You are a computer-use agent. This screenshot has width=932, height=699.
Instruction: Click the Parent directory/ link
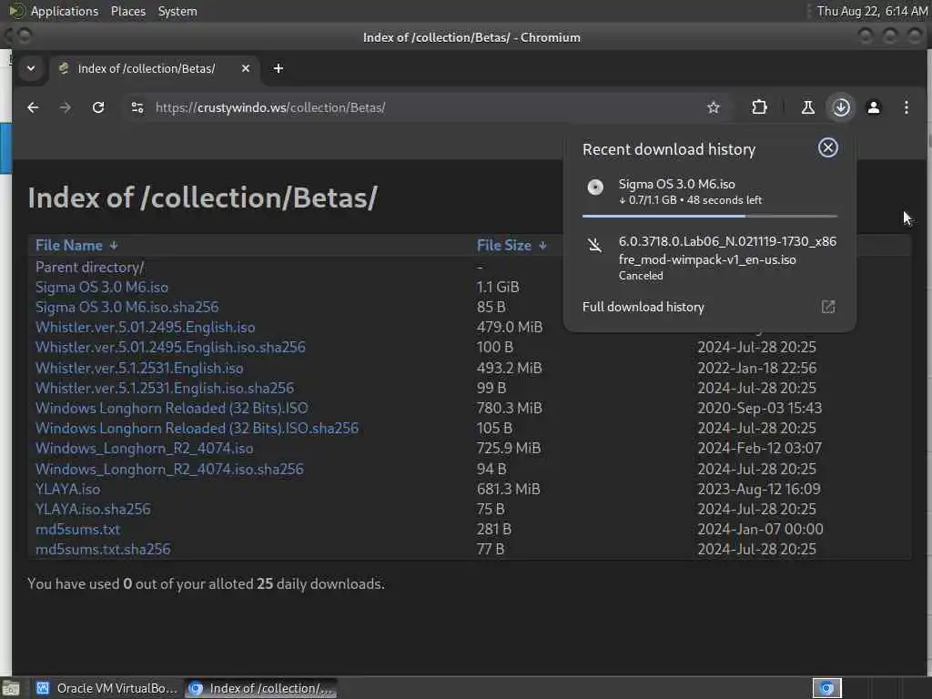pos(90,268)
